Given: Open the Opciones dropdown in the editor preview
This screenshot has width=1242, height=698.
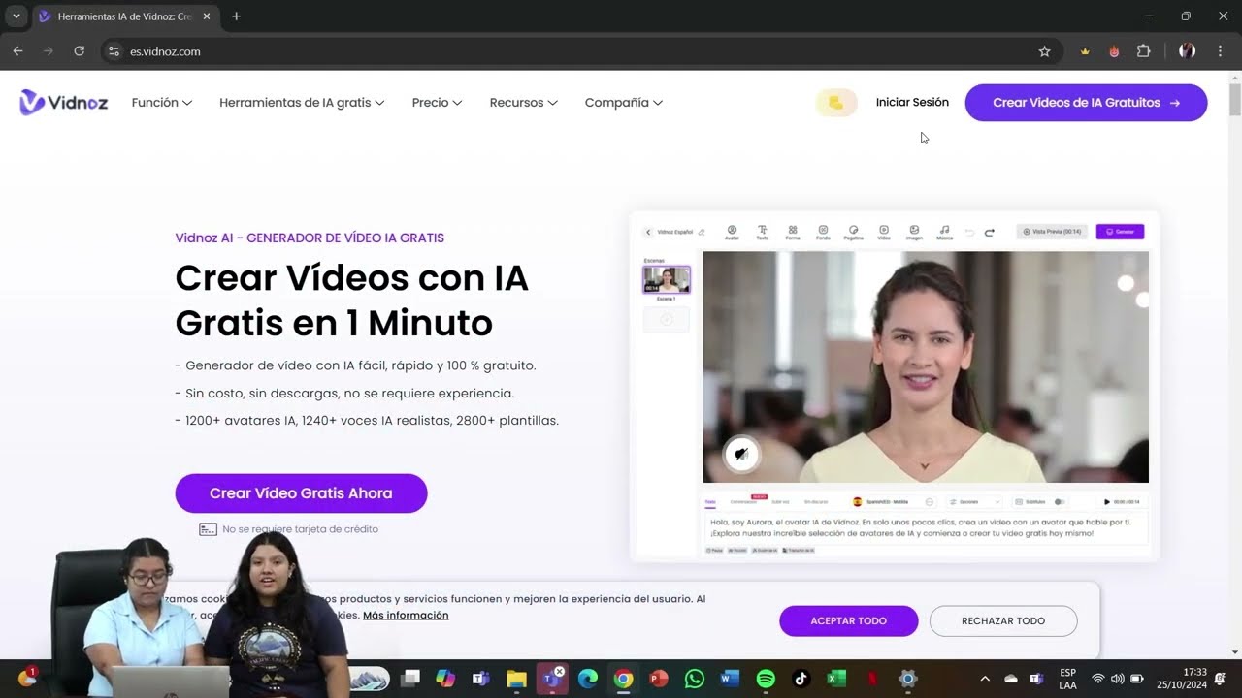Looking at the screenshot, I should pyautogui.click(x=975, y=502).
